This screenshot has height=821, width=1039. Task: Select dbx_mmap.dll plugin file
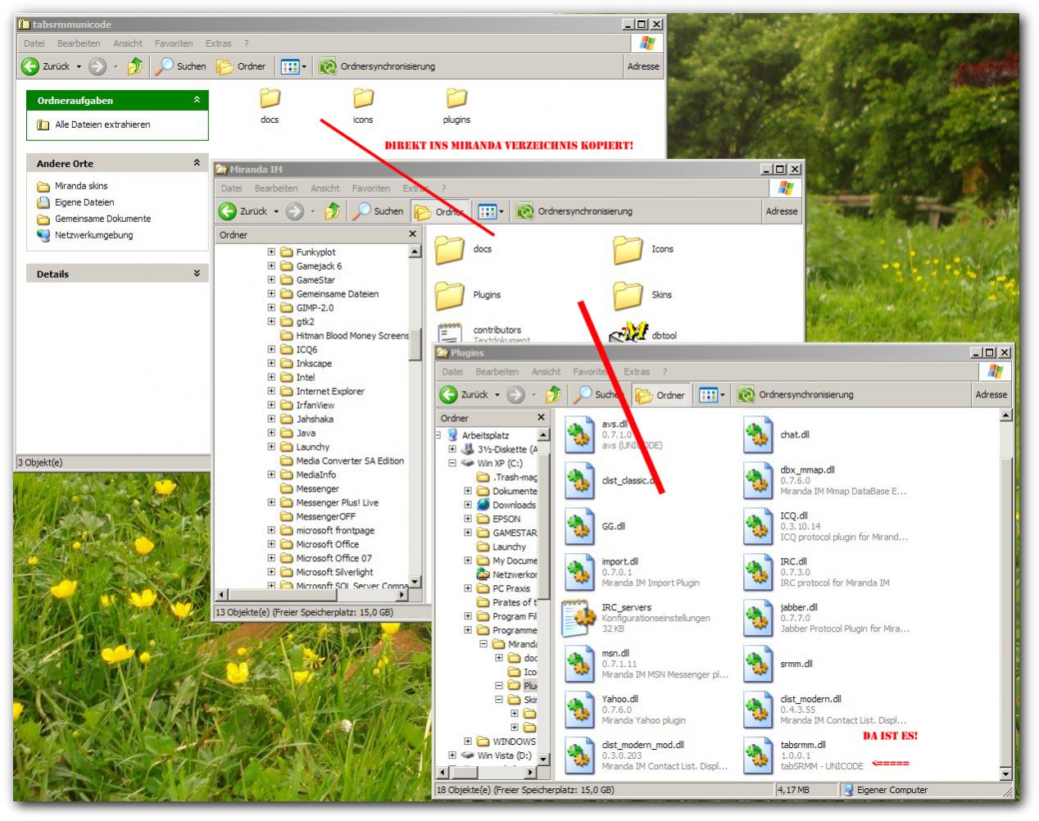(825, 481)
